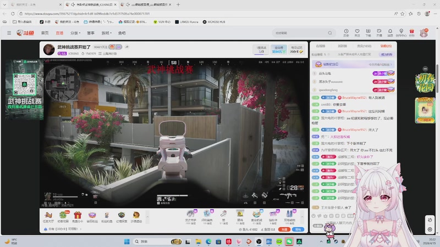The width and height of the screenshot is (440, 247).
Task: Expand the gift list arrow
Action: click(x=302, y=217)
